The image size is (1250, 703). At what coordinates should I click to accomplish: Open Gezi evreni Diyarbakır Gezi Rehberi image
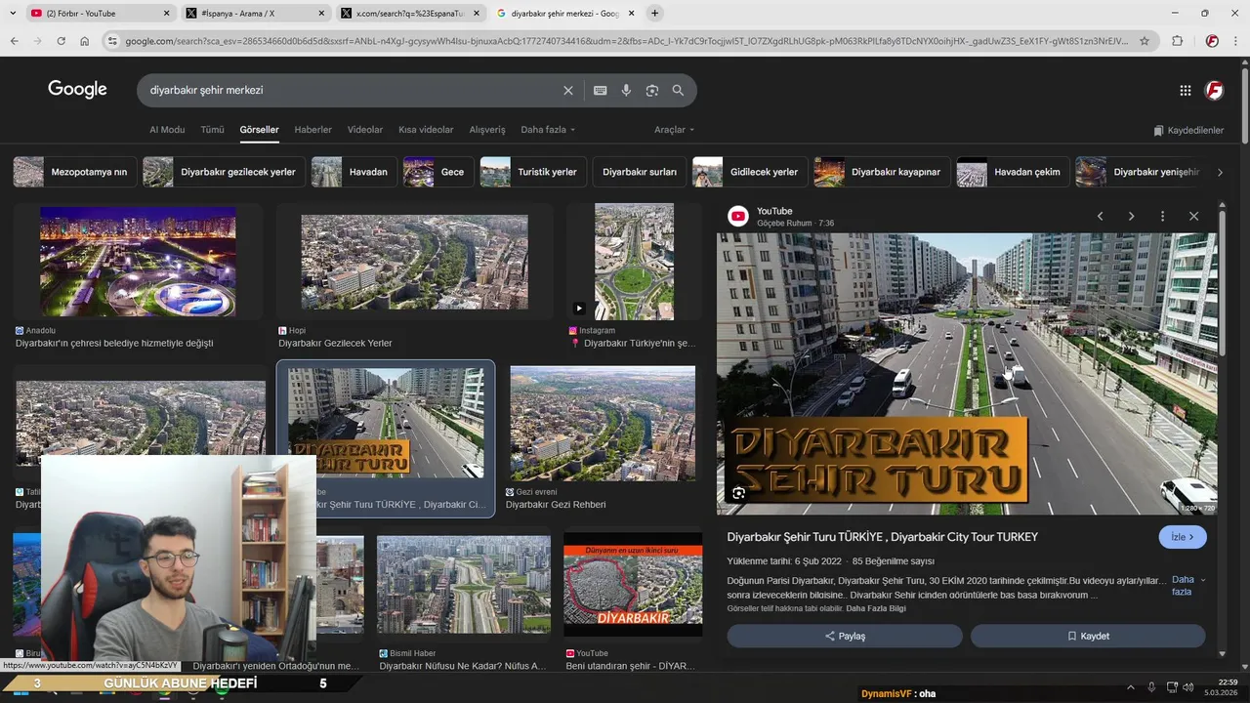point(603,423)
